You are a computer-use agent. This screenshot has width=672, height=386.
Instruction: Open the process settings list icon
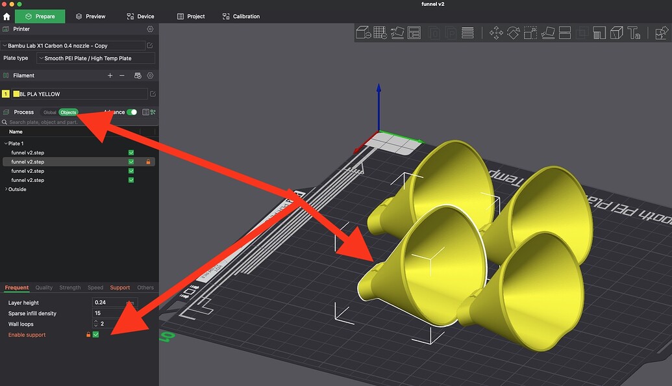pyautogui.click(x=145, y=112)
